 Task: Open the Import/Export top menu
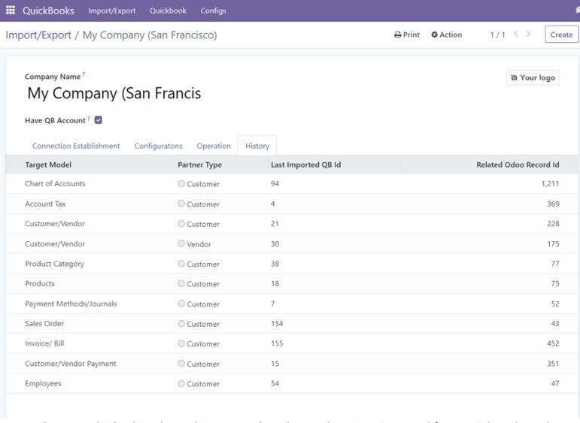(x=111, y=11)
